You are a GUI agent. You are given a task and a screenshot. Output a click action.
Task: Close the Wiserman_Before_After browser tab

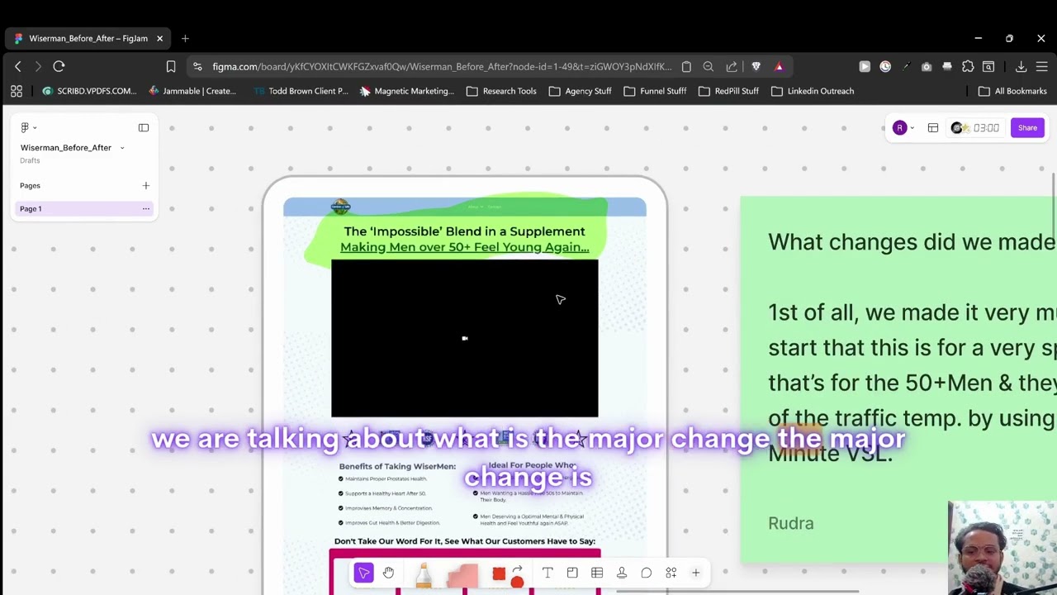click(160, 38)
